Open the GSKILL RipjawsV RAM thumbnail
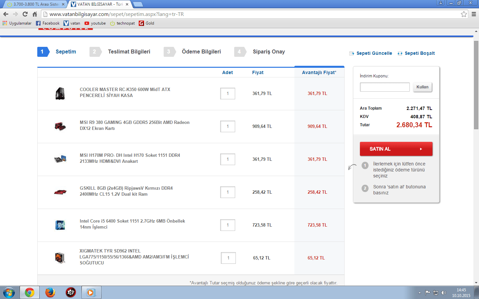479x299 pixels. [x=60, y=192]
